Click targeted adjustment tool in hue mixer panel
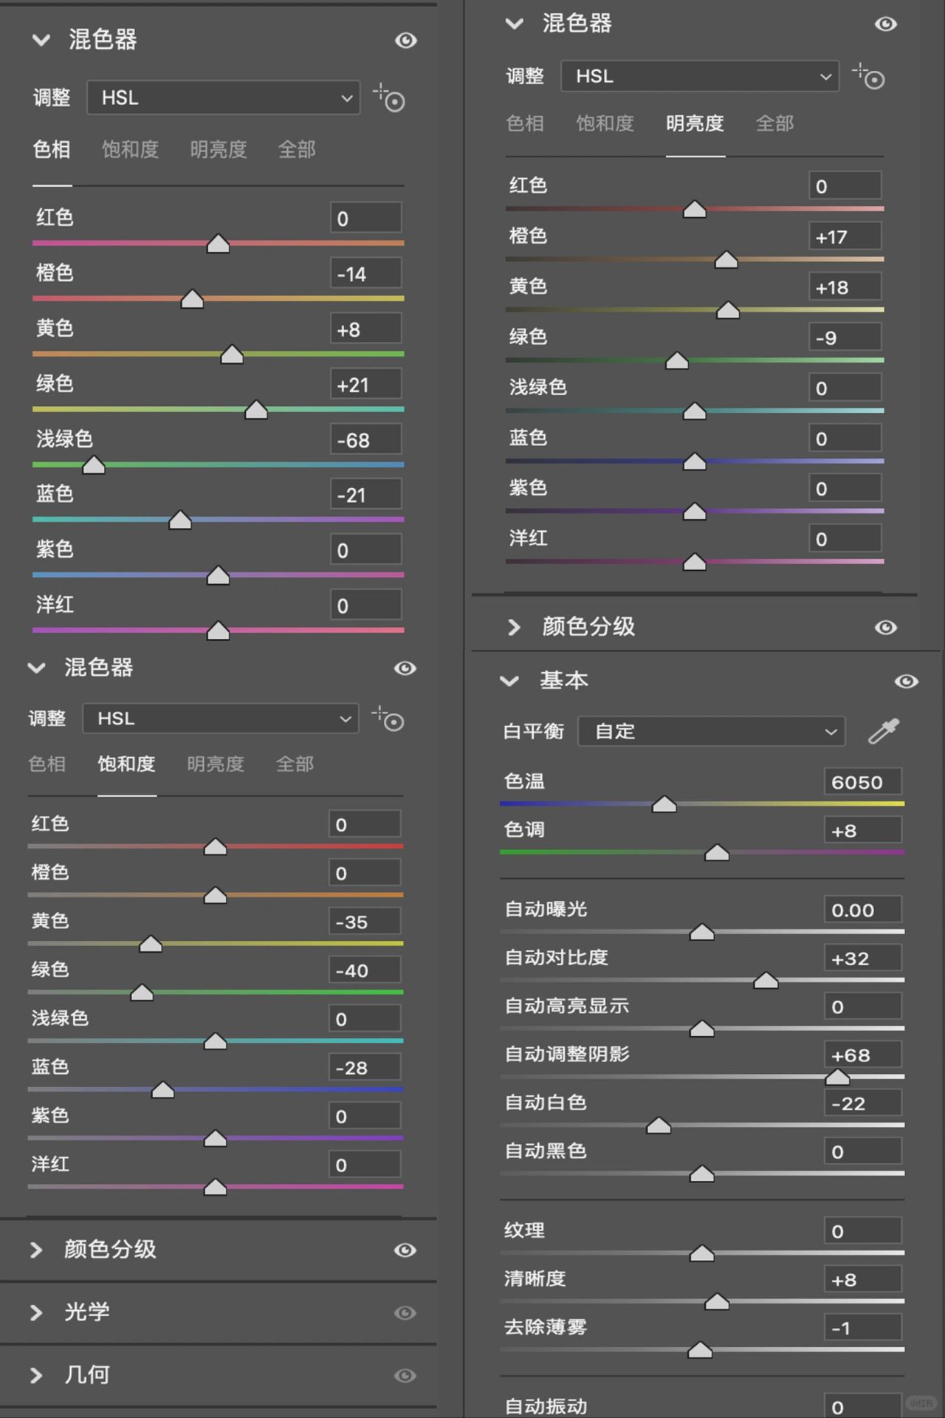This screenshot has width=945, height=1418. (389, 97)
